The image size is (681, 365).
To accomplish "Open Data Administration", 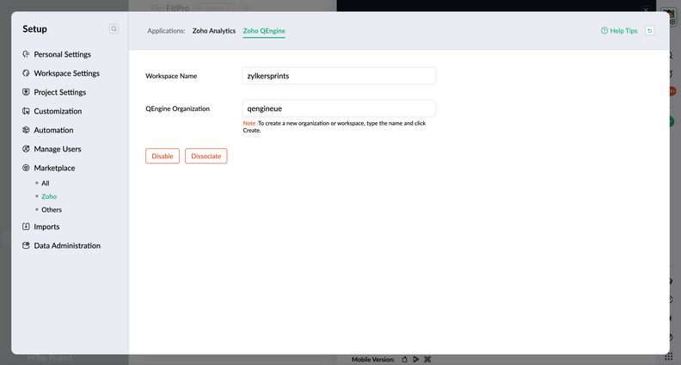I will (67, 245).
